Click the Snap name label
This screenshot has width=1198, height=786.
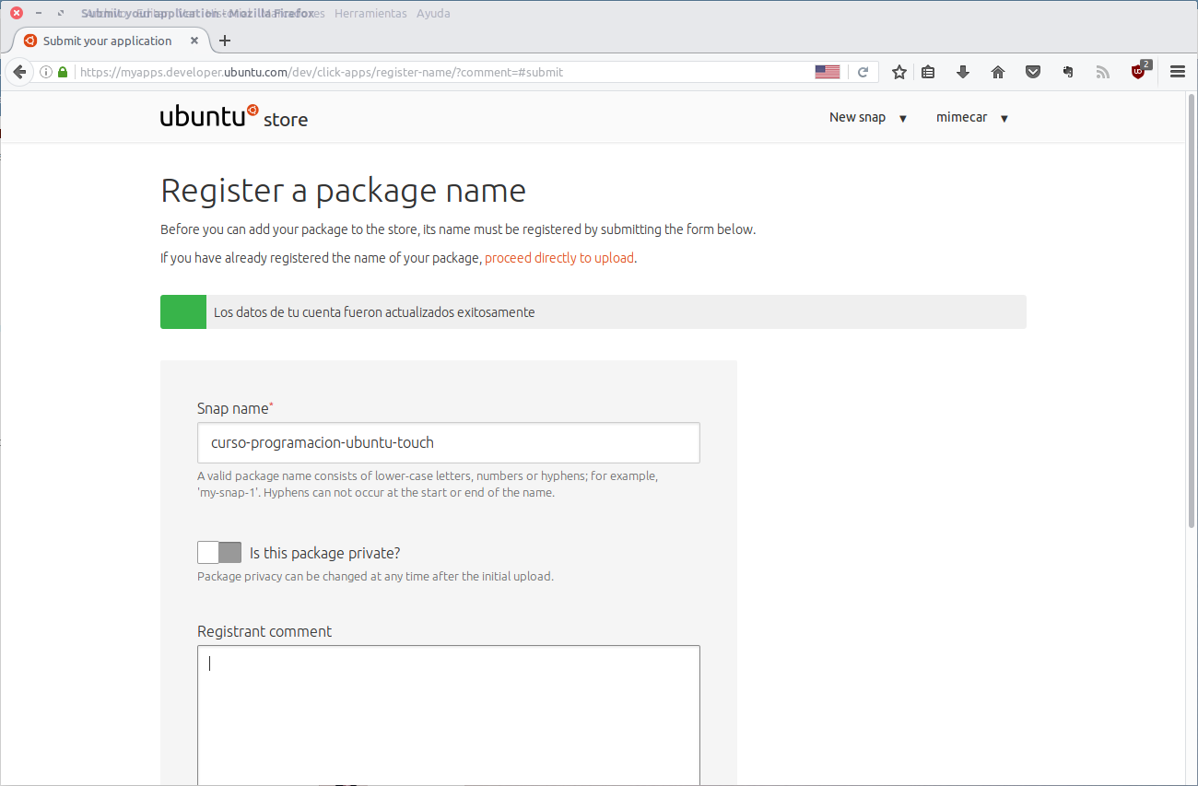tap(235, 408)
